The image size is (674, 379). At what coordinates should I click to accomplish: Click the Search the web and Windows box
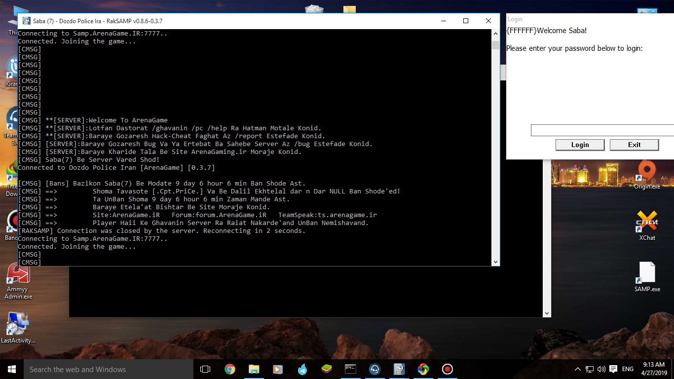coord(109,369)
